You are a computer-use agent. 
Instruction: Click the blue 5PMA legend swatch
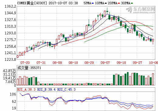(x=93, y=3)
